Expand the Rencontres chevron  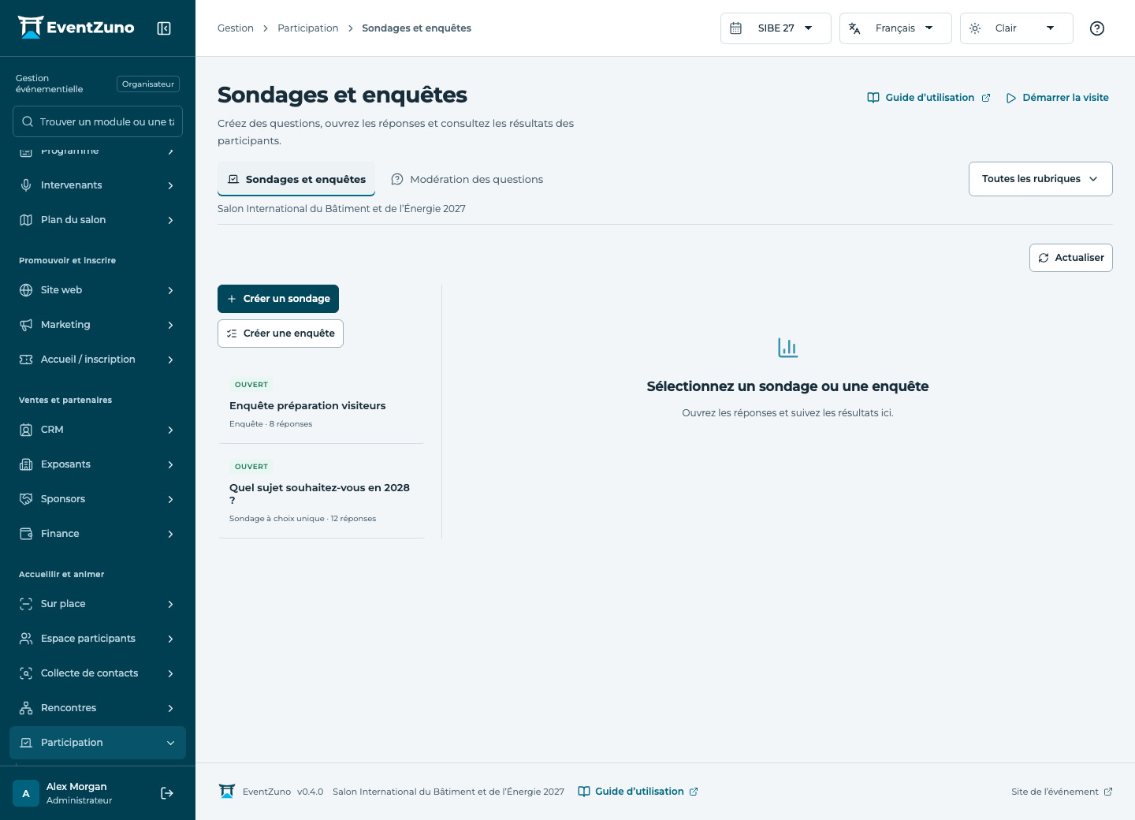pyautogui.click(x=170, y=708)
